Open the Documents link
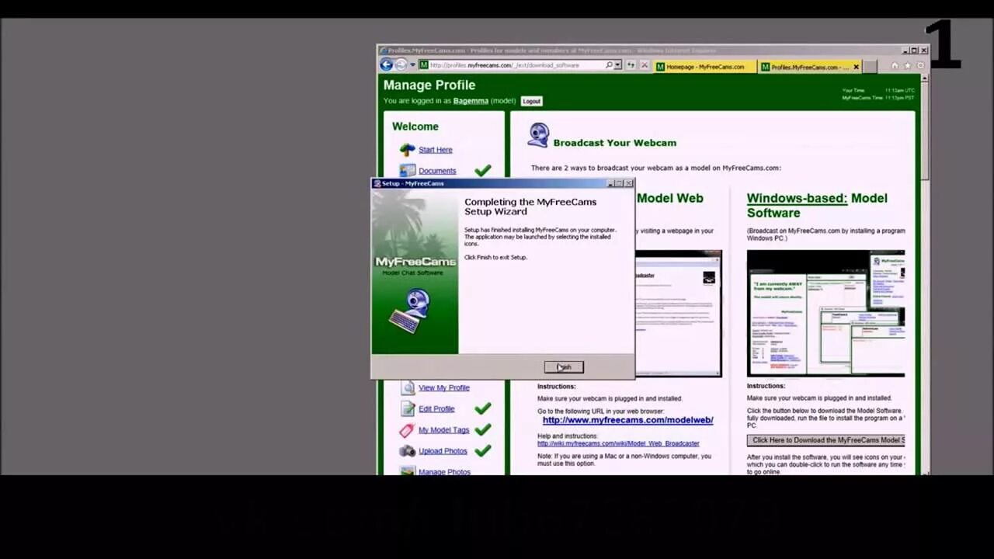 click(x=437, y=171)
